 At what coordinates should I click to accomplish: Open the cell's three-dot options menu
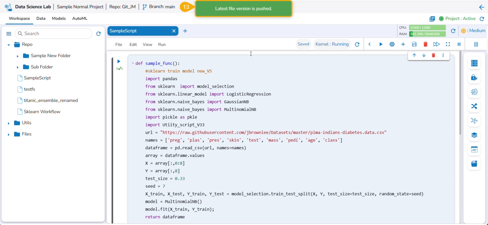click(x=443, y=55)
